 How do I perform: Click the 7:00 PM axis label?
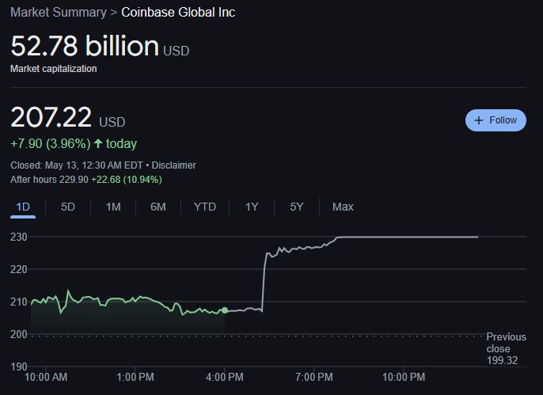click(314, 377)
